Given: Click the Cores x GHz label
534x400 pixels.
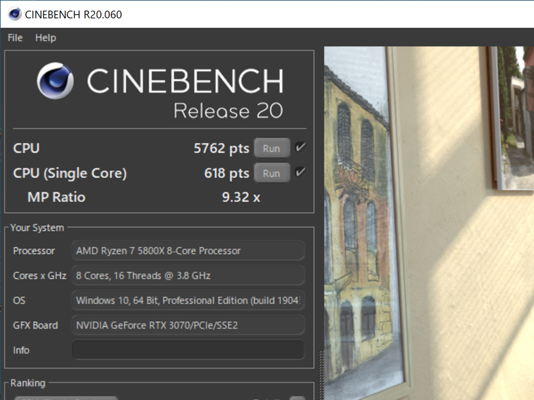Looking at the screenshot, I should pyautogui.click(x=40, y=276).
